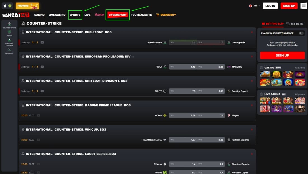Open the Tournaments menu item
Screen dimensions: 308x174
(141, 15)
